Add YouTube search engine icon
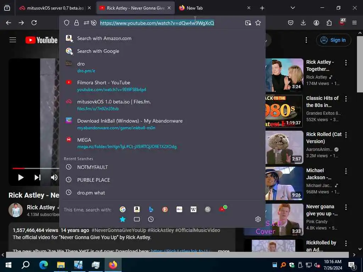This screenshot has width=363, height=272. 223,209
